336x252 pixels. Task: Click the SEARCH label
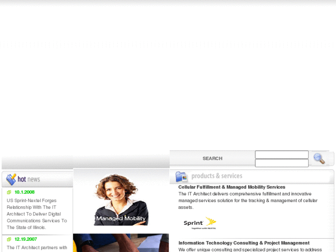(212, 159)
